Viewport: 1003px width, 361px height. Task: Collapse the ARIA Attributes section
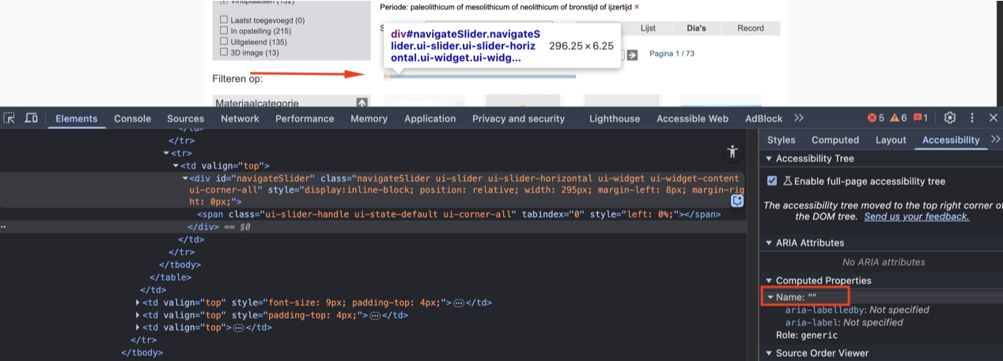coord(769,243)
